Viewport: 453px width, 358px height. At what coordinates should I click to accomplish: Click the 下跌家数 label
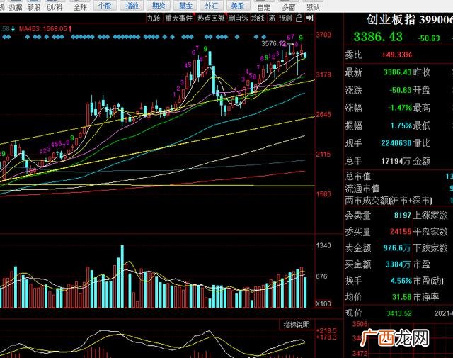click(430, 248)
